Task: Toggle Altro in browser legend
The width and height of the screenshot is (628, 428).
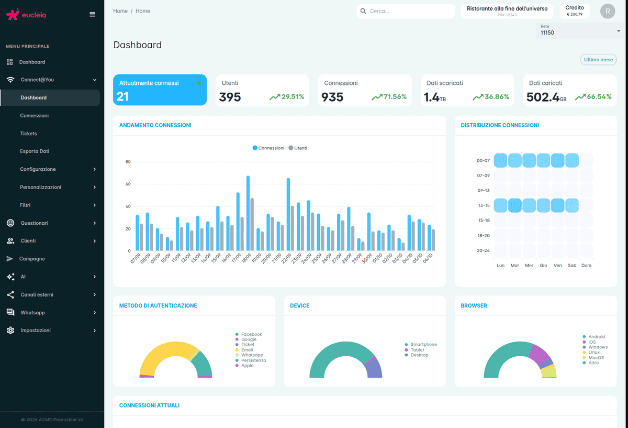Action: [590, 363]
